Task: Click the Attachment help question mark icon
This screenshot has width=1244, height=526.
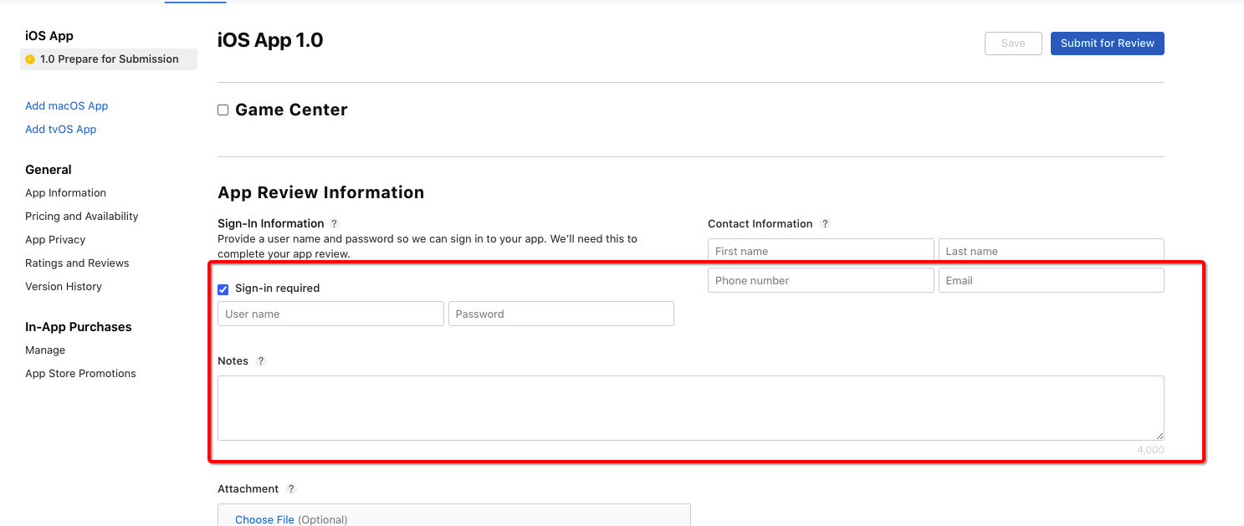Action: [x=291, y=489]
